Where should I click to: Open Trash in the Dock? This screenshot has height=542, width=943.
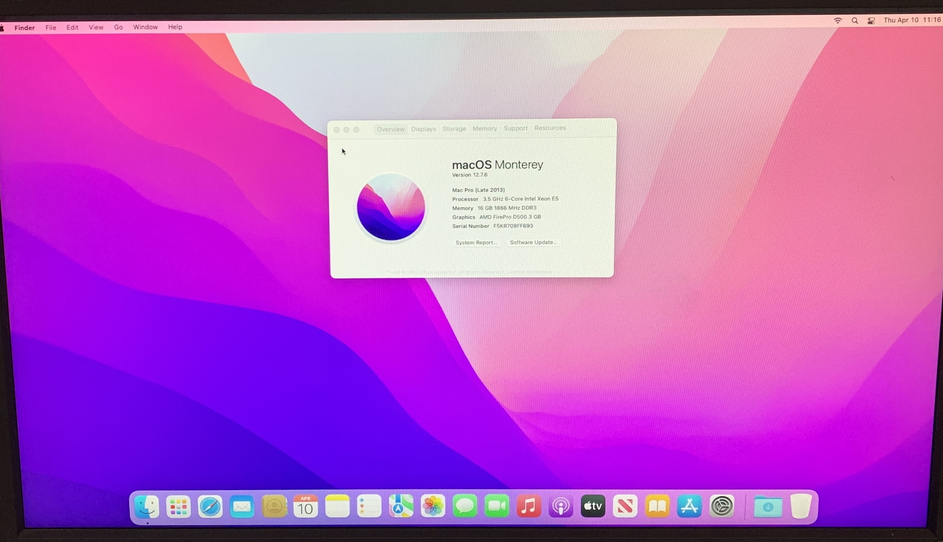[800, 506]
